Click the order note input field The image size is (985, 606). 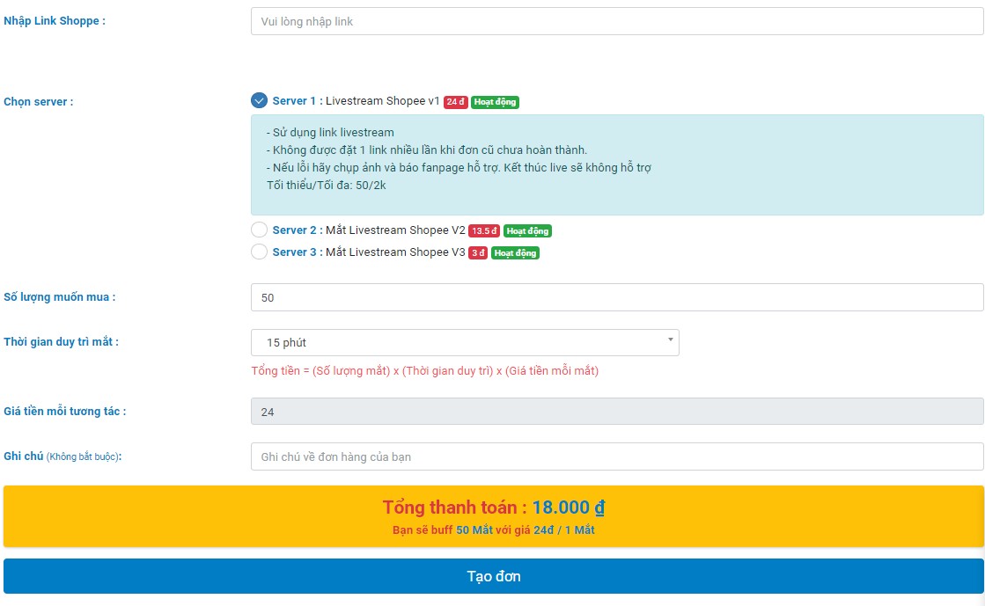point(617,456)
